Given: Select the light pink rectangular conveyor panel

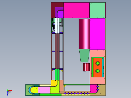Looking at the screenshot, I should point(44,90).
